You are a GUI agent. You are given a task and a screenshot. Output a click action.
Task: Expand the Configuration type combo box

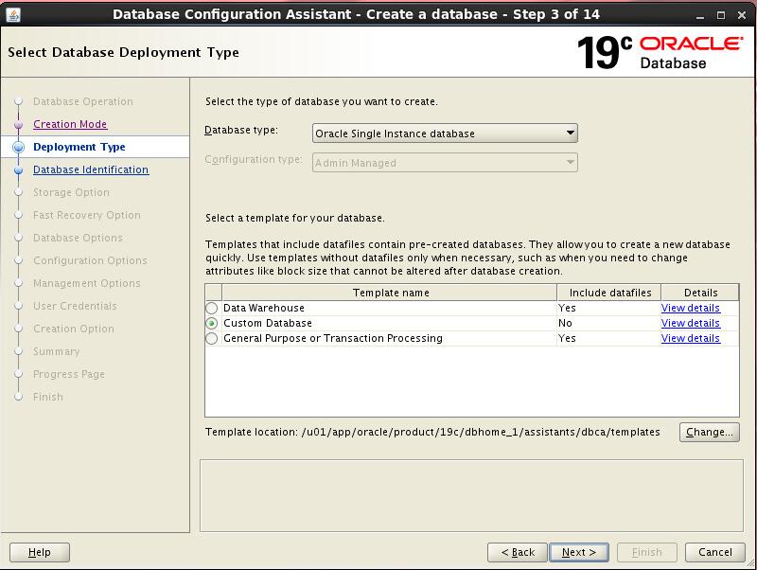445,163
